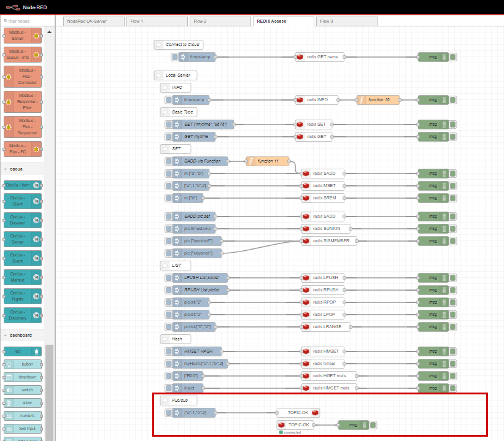The width and height of the screenshot is (504, 441).
Task: Trigger the SET ["mytime","6678"] inject button
Action: coord(168,125)
